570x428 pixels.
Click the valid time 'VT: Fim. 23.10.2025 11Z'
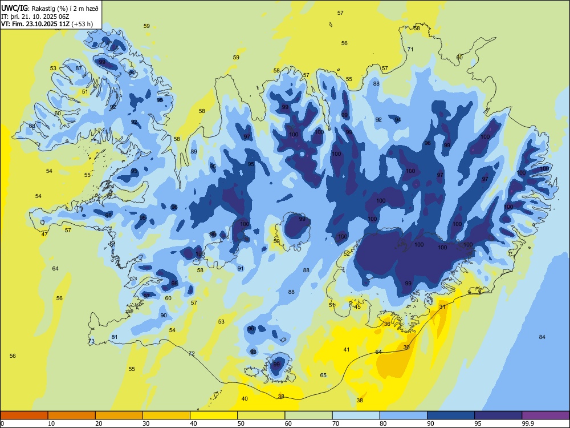pos(35,25)
